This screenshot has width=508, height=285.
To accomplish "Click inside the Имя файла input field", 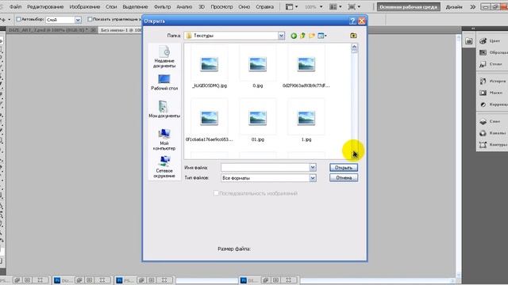I will click(265, 167).
